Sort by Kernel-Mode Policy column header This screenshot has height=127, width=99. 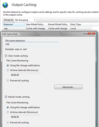click(x=58, y=24)
